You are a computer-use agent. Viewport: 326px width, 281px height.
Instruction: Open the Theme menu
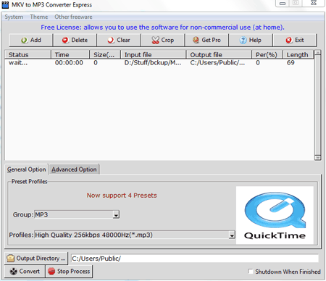tap(39, 17)
